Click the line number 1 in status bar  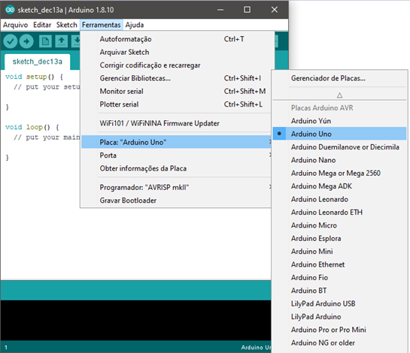pos(6,348)
